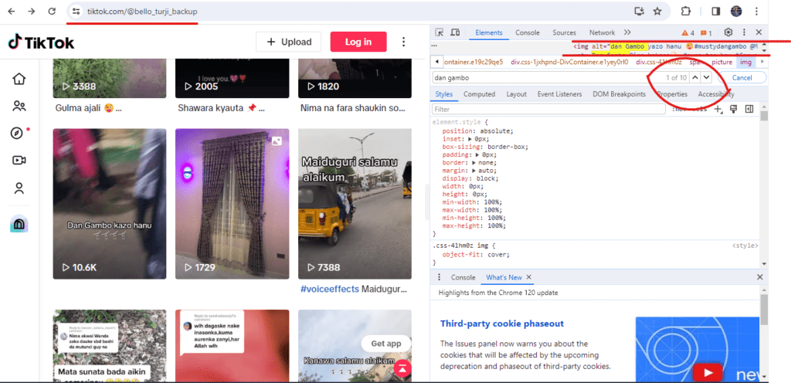Click the new style rule plus icon

pos(718,110)
